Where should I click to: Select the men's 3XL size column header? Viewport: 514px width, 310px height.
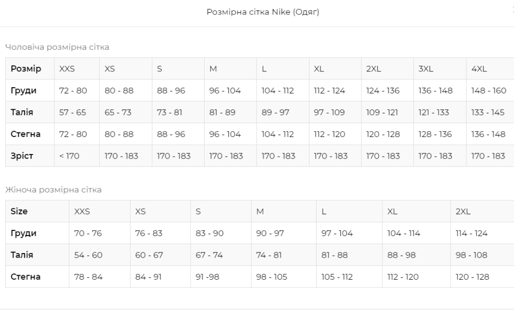pyautogui.click(x=426, y=69)
